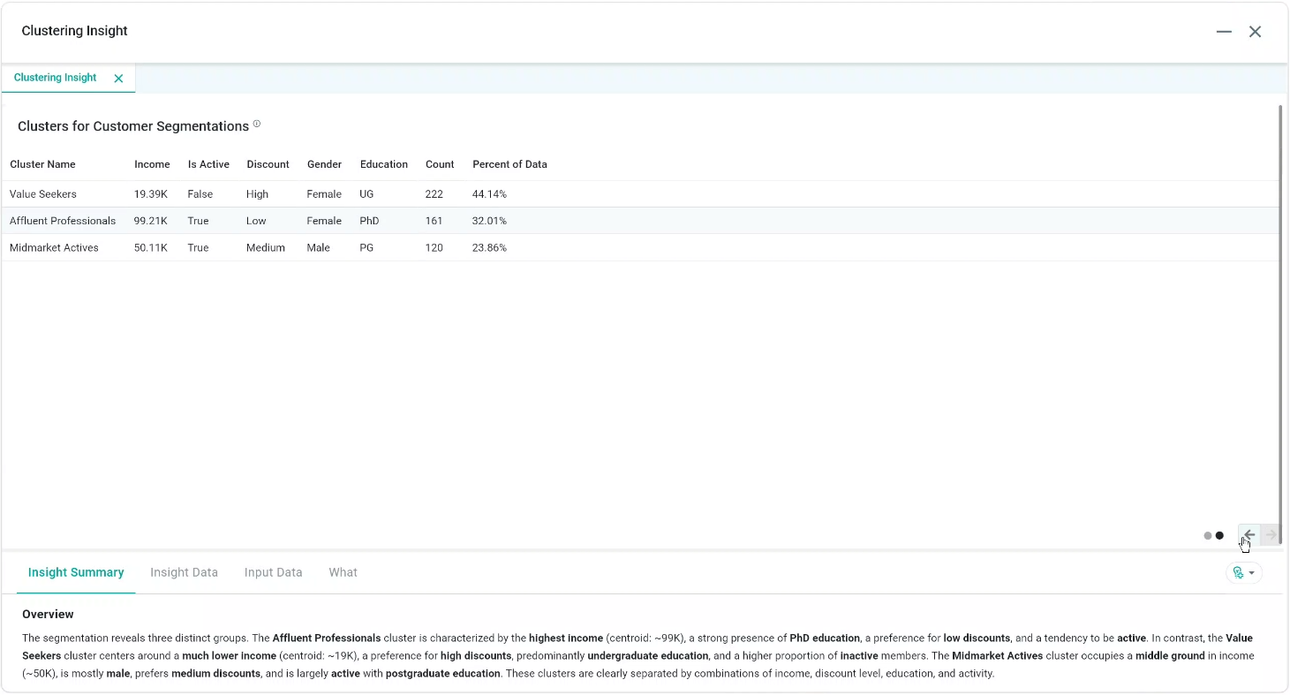1290x695 pixels.
Task: Switch to Insight Summary tab
Action: pyautogui.click(x=76, y=572)
